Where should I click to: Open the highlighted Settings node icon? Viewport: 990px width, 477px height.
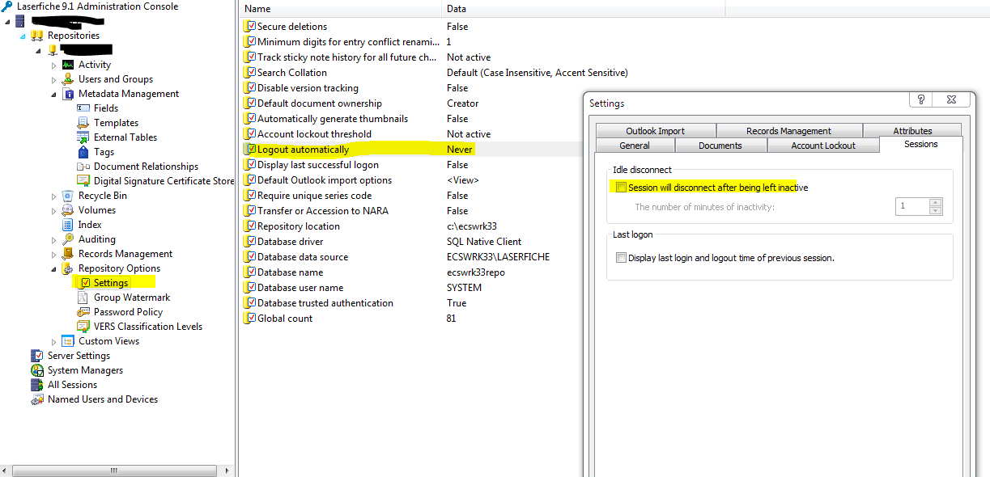[83, 283]
